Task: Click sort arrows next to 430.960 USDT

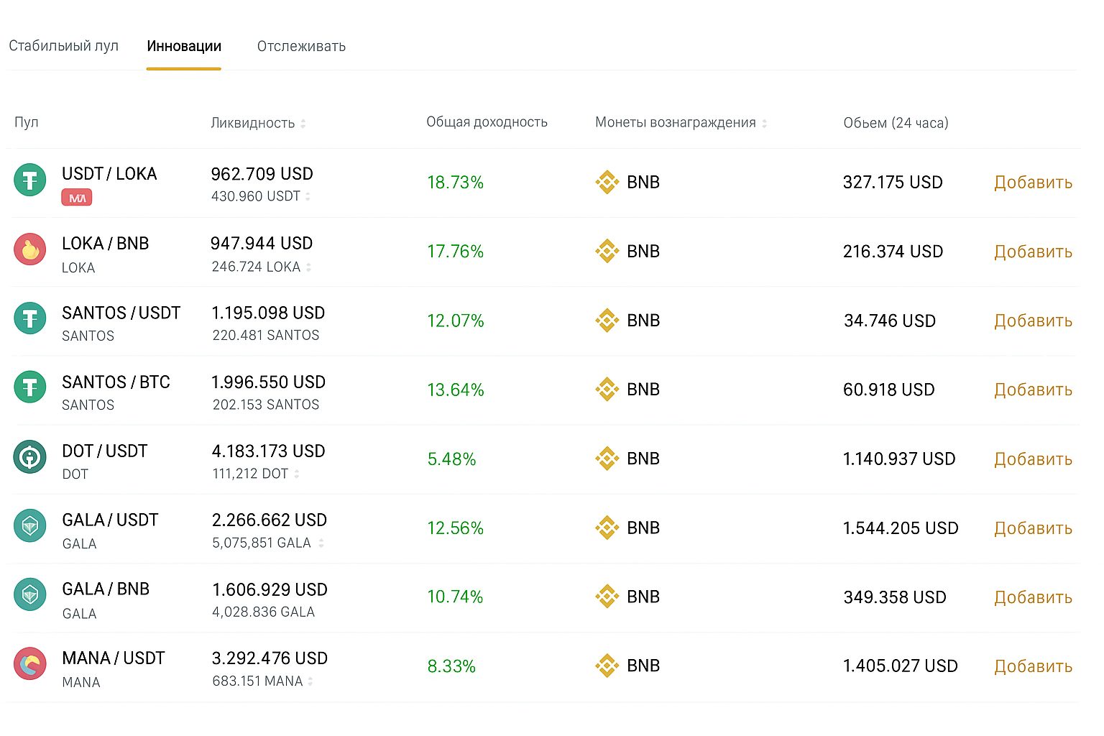Action: point(308,196)
